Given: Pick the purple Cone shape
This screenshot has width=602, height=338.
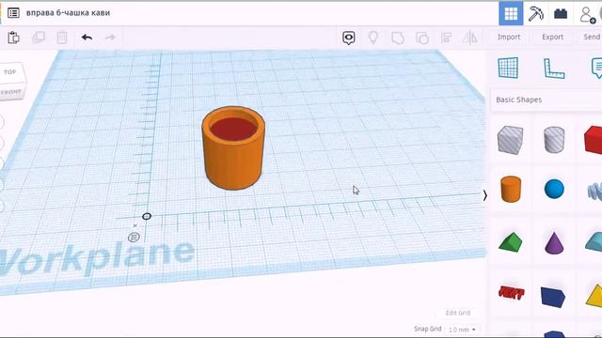Looking at the screenshot, I should [x=554, y=242].
